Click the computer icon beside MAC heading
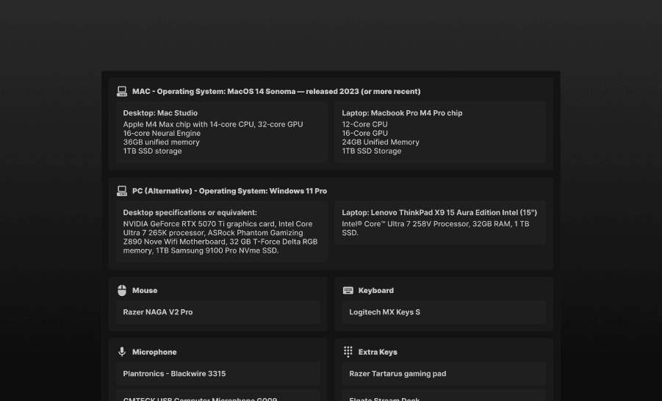Image resolution: width=662 pixels, height=401 pixels. 122,91
